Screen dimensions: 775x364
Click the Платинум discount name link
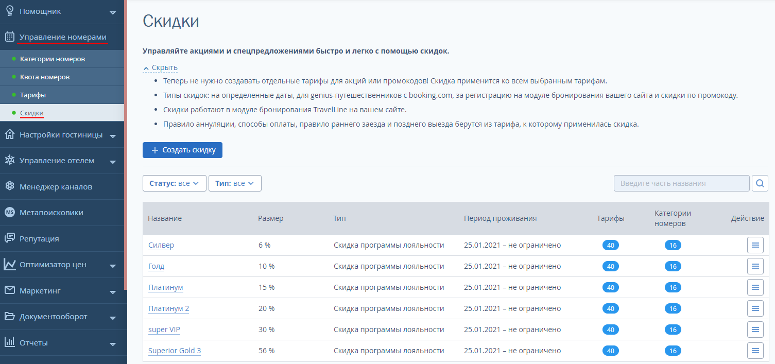click(x=165, y=287)
